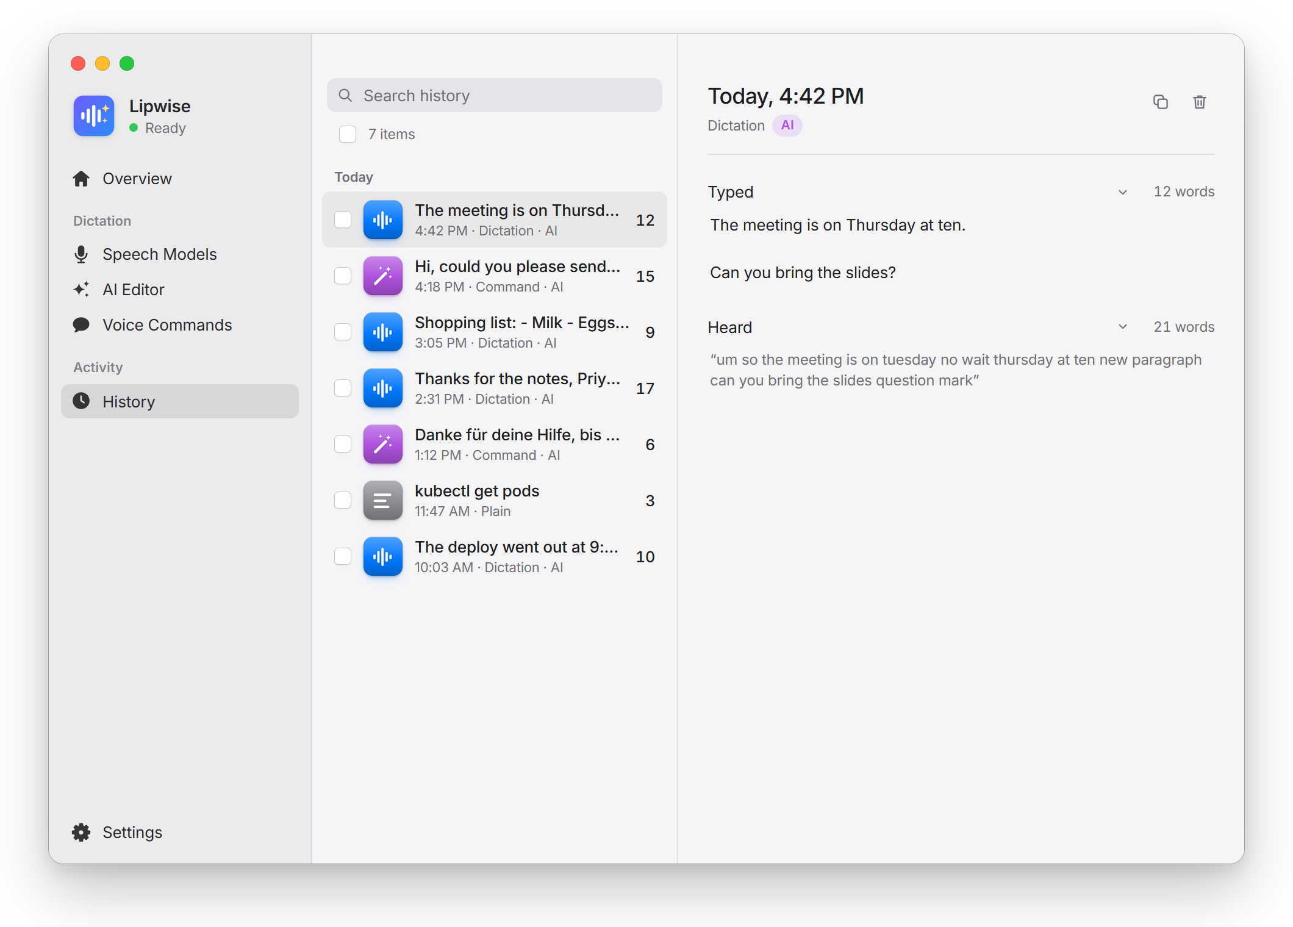Check the box for Shopping list entry

[343, 332]
